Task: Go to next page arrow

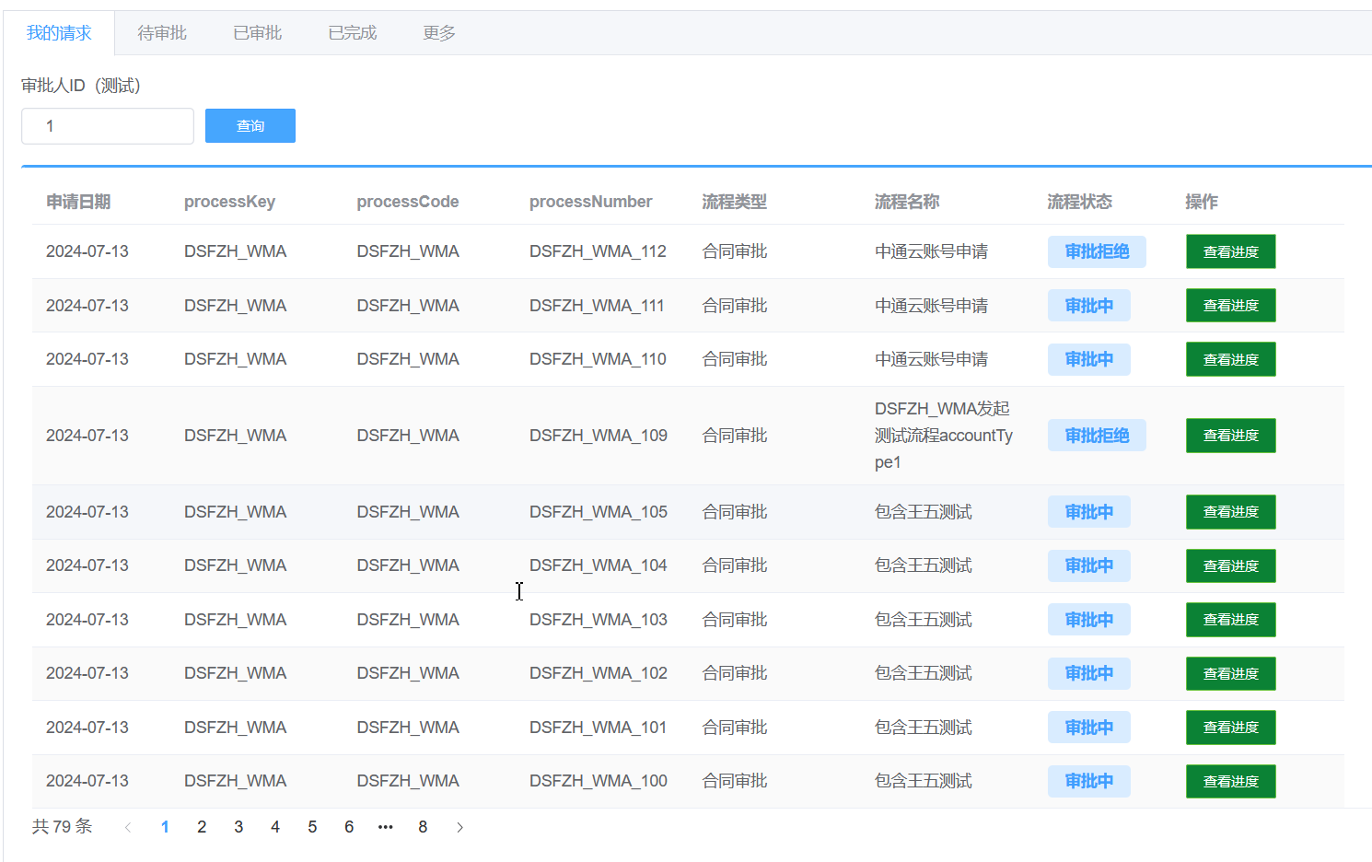Action: point(459,827)
